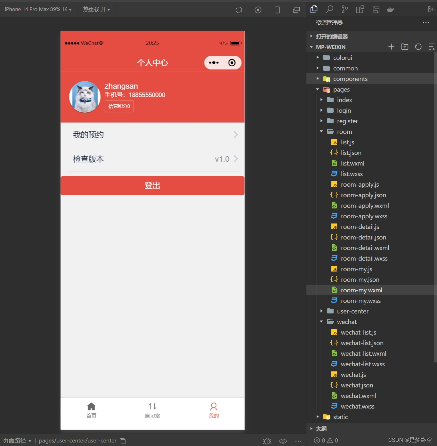Screen dimensions: 437x446
Task: Open the iPhone 14 Pro Max device dropdown
Action: 38,10
